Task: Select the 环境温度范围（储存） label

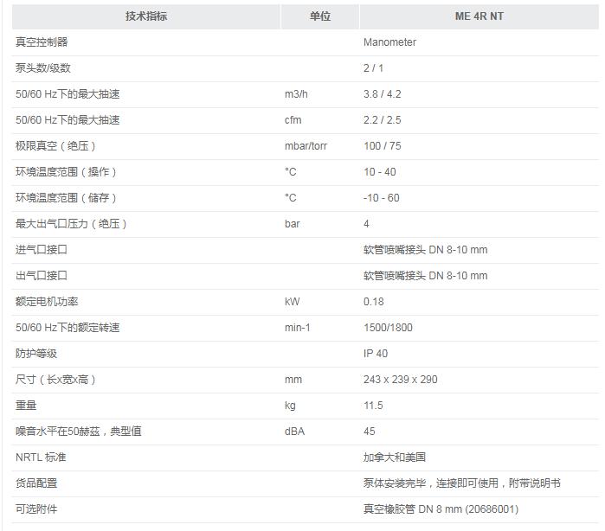Action: click(66, 198)
